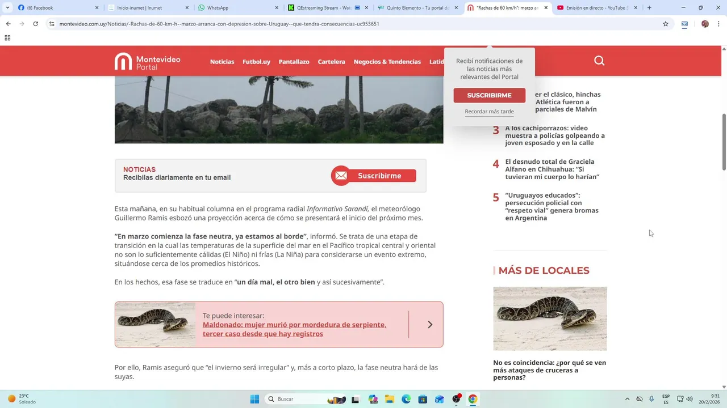The height and width of the screenshot is (408, 727).
Task: Click the browser Back arrow
Action: [x=8, y=24]
